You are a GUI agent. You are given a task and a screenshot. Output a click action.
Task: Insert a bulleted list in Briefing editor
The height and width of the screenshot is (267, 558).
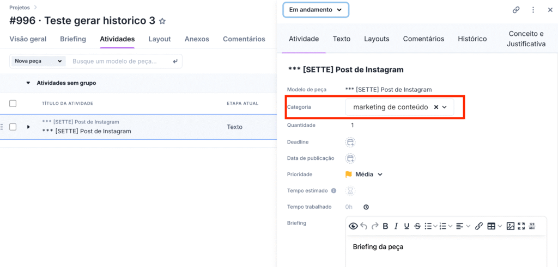428,226
